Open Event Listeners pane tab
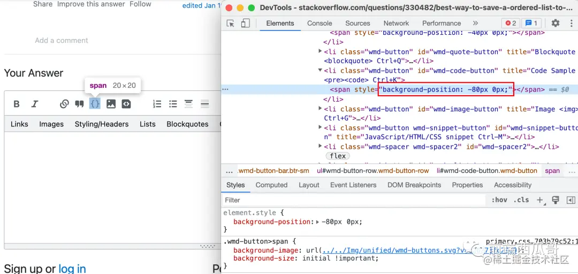The width and height of the screenshot is (578, 274). click(x=353, y=185)
